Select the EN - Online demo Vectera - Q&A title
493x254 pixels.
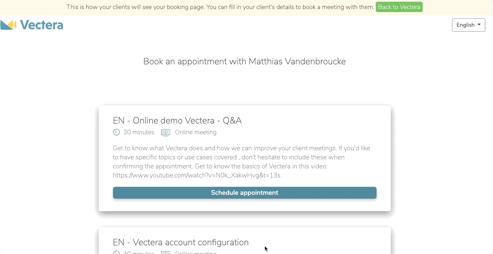point(177,120)
